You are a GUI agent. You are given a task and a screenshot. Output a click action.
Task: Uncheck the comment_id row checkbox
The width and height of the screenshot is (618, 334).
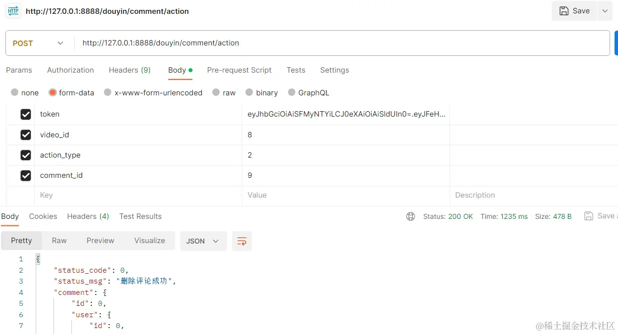coord(26,175)
